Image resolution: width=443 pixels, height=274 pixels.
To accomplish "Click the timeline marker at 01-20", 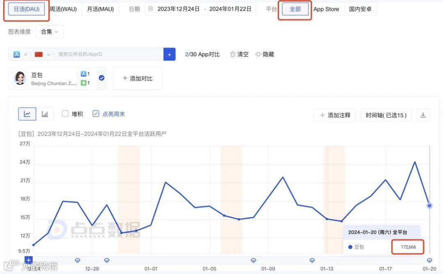I will (429, 260).
